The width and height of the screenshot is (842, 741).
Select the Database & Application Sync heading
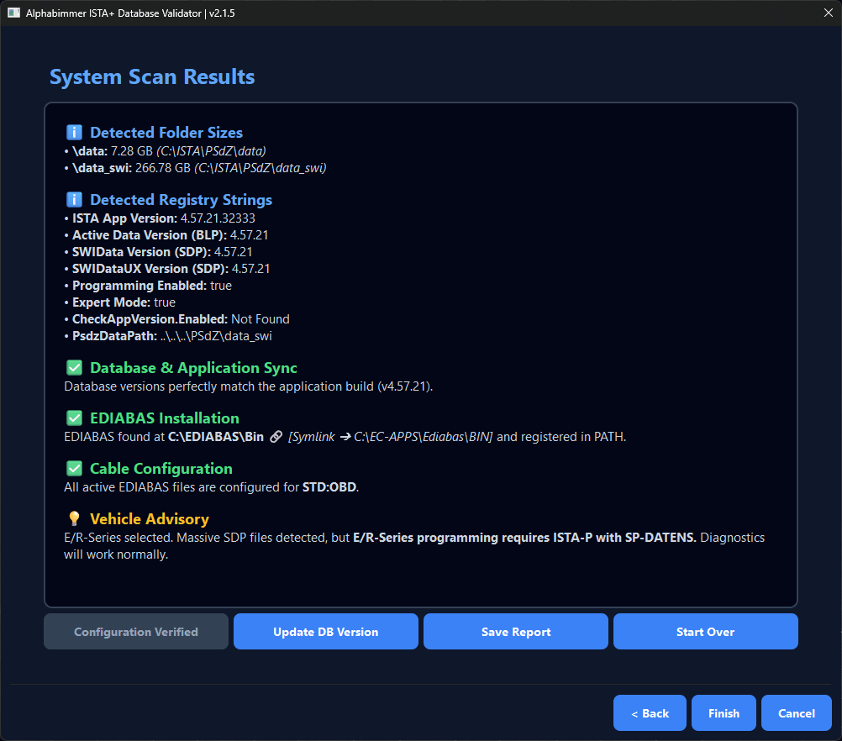pos(193,367)
